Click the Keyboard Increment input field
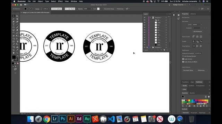Image resolution: width=222 pixels, height=124 pixels. coord(198,53)
